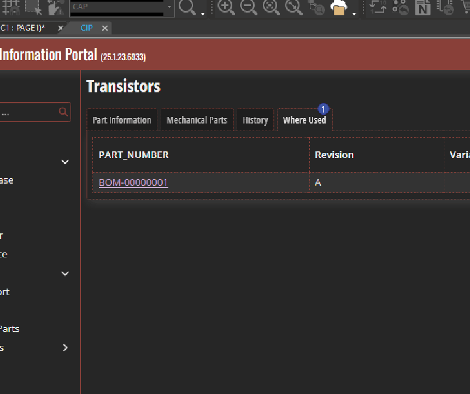Click the search icon in the sidebar search box
The height and width of the screenshot is (394, 470).
pos(63,112)
